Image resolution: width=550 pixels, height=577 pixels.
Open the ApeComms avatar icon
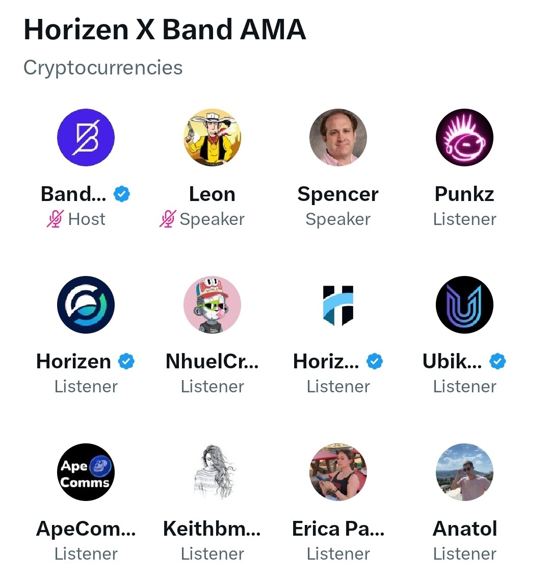tap(86, 472)
